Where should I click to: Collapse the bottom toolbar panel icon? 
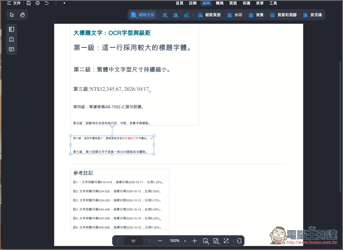click(x=239, y=241)
